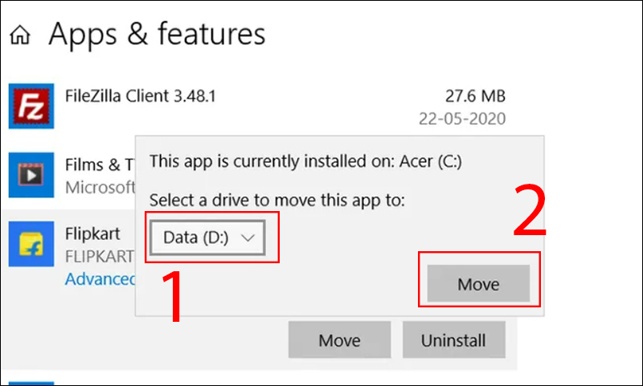Click the 27.6 MB size of FileZilla
Screen dimensions: 643x386
click(475, 96)
